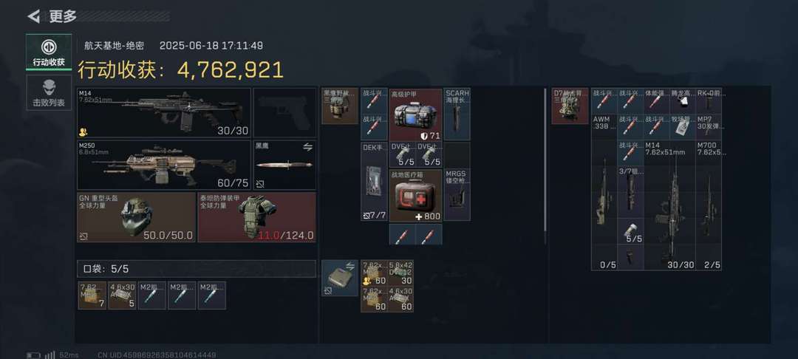The image size is (798, 359).
Task: Click the vertical scrollbar between inventory panels
Action: point(545,166)
